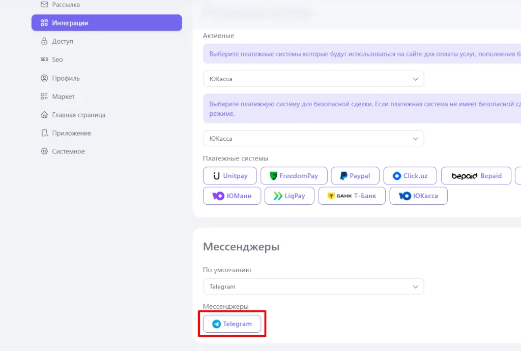Open the Маркет sidebar section
The image size is (521, 351).
63,97
